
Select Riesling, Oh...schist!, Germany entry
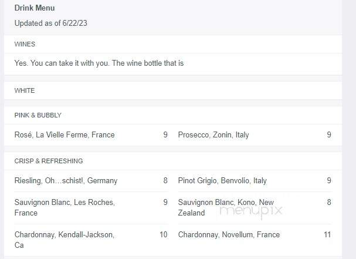point(66,180)
